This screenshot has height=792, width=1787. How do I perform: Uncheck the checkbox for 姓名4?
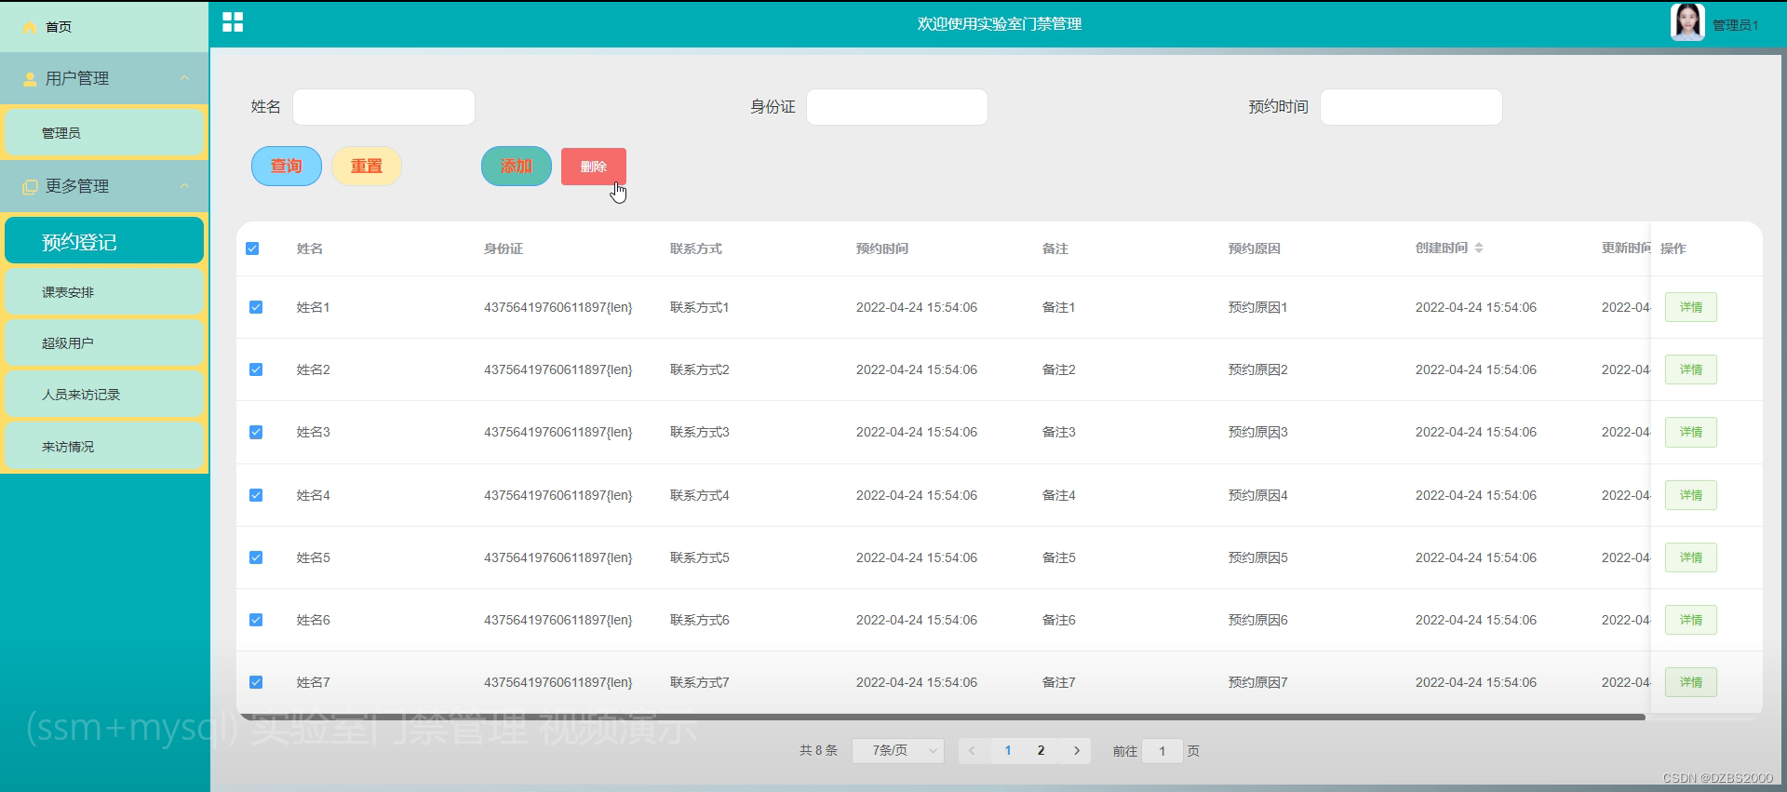click(x=256, y=495)
